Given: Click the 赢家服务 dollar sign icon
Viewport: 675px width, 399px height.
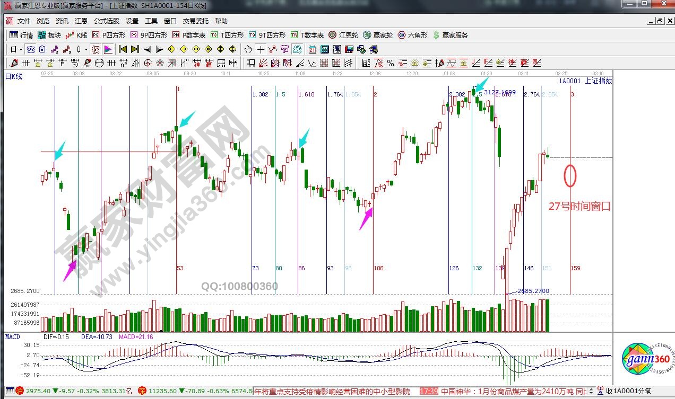Looking at the screenshot, I should click(x=436, y=36).
